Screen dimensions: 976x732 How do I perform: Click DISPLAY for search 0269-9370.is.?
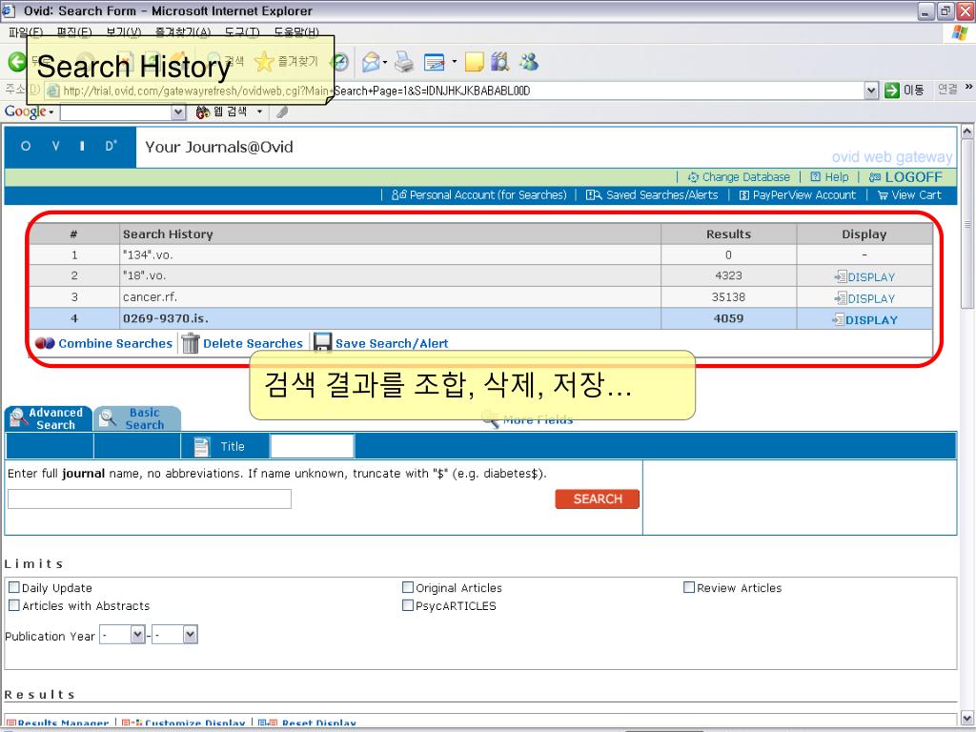coord(864,320)
